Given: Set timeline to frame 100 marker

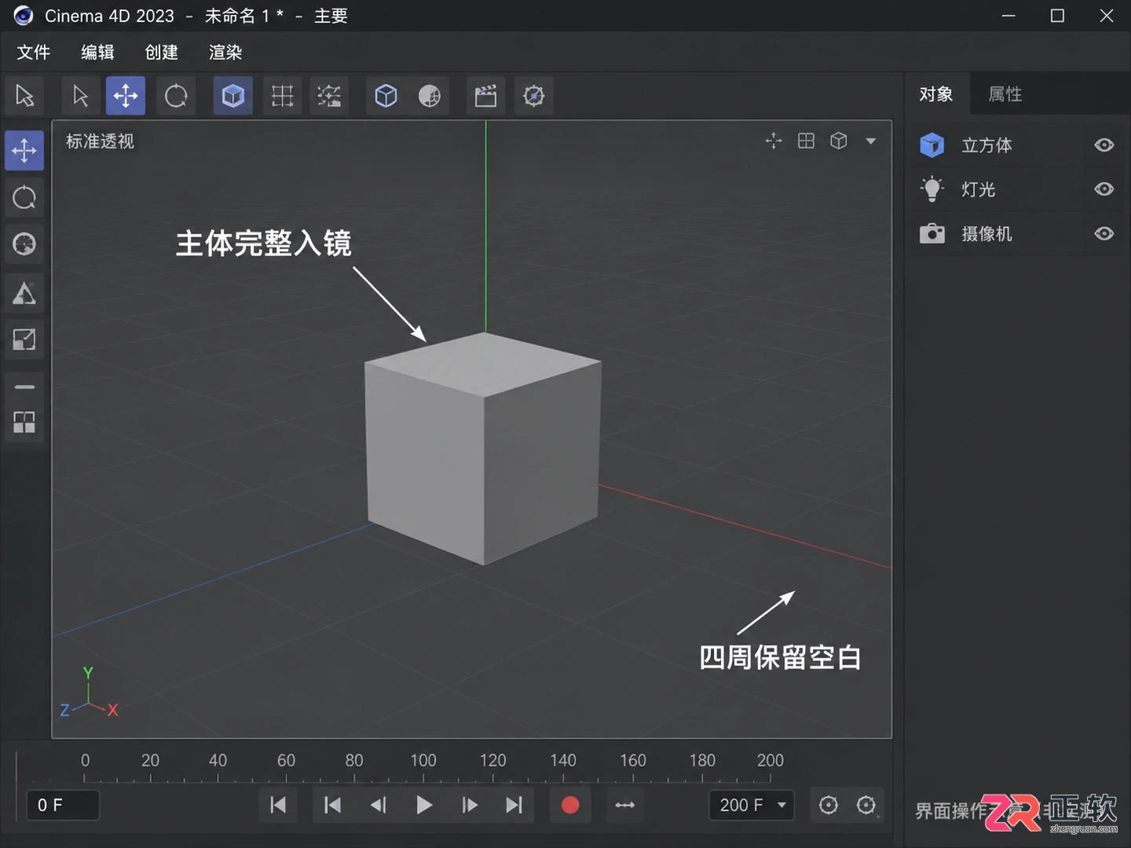Looking at the screenshot, I should coord(423,760).
